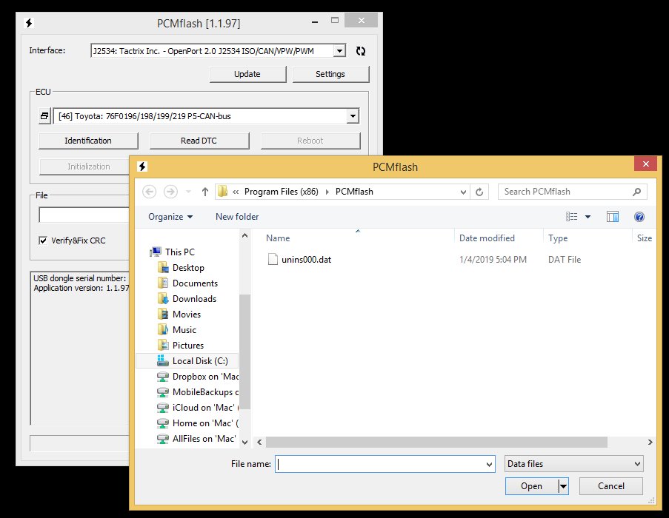Click the Update button
This screenshot has height=518, width=669.
coord(247,74)
